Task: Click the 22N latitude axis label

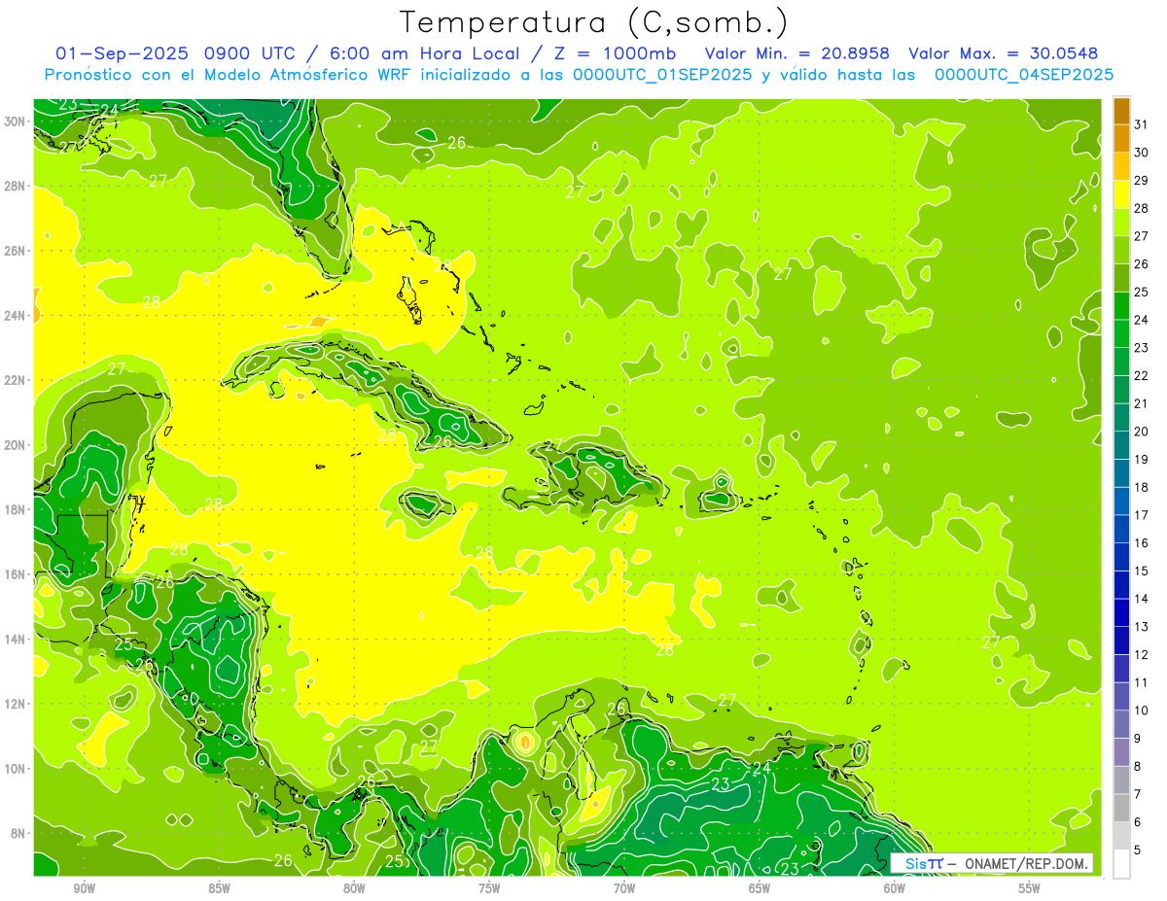Action: [15, 380]
